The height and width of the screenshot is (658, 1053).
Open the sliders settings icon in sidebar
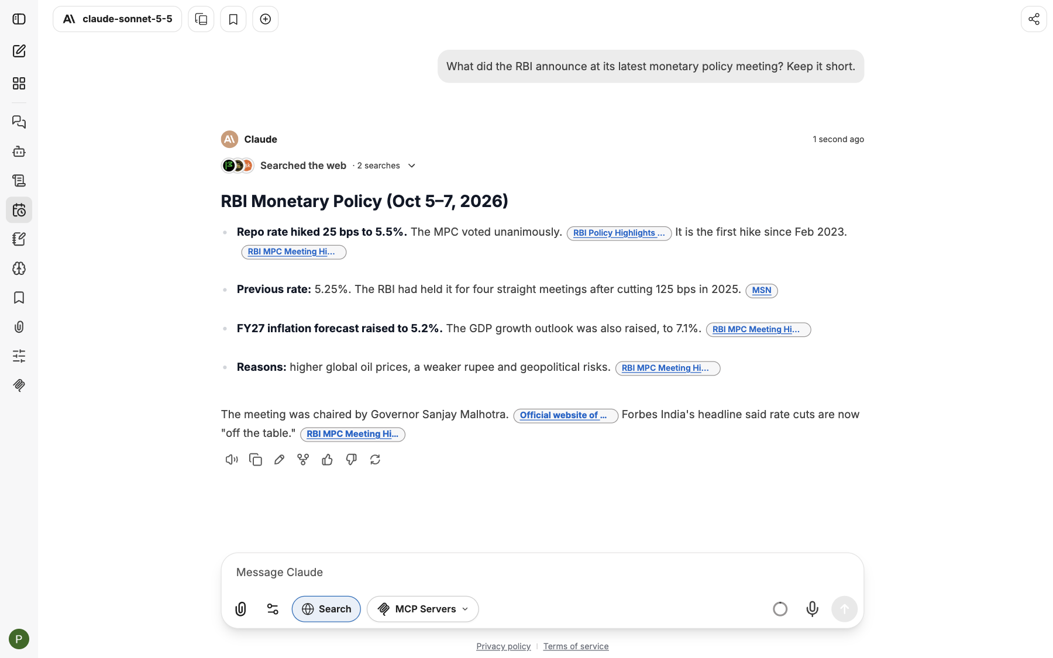pos(19,356)
